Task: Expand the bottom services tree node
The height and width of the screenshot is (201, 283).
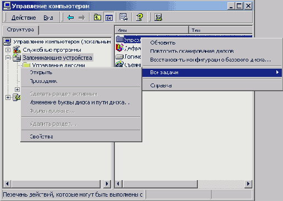Action: coord(8,97)
